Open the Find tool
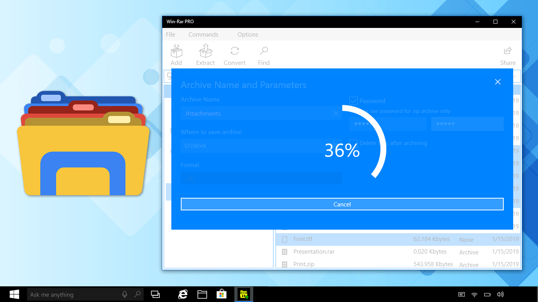 (x=264, y=51)
